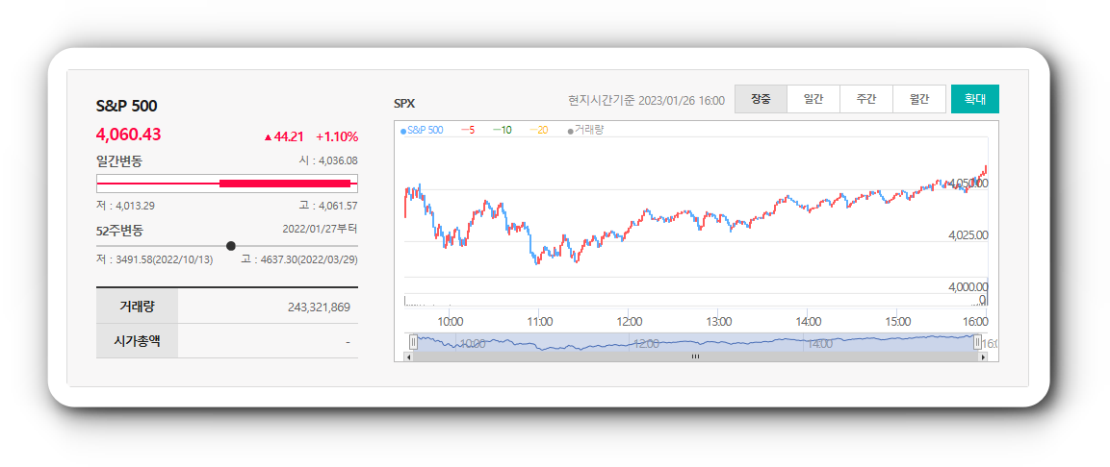Select the 장중 intraday tab

click(x=761, y=99)
